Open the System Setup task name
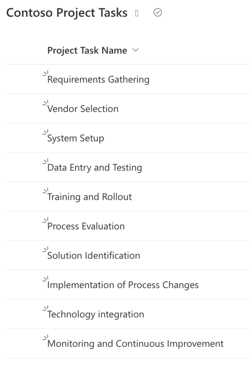The width and height of the screenshot is (249, 370). [76, 138]
